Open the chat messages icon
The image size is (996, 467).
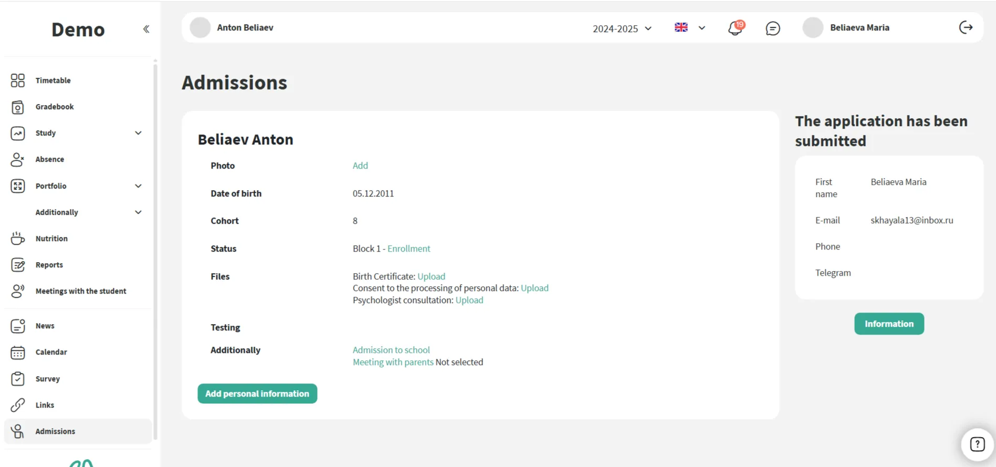tap(772, 28)
